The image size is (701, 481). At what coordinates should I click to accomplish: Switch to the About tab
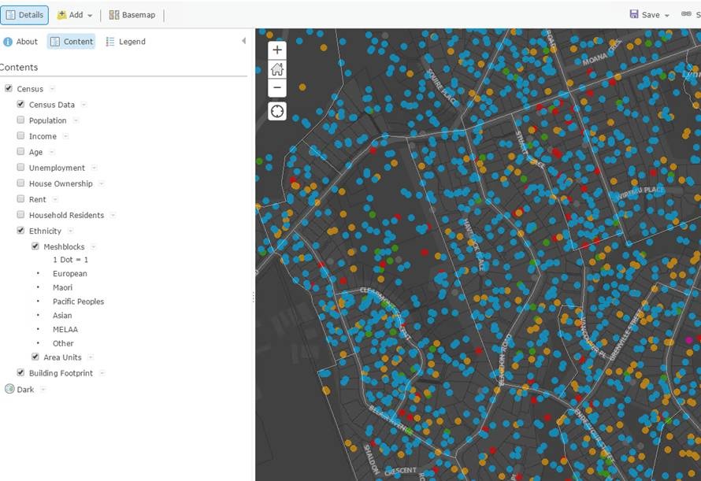[x=20, y=42]
